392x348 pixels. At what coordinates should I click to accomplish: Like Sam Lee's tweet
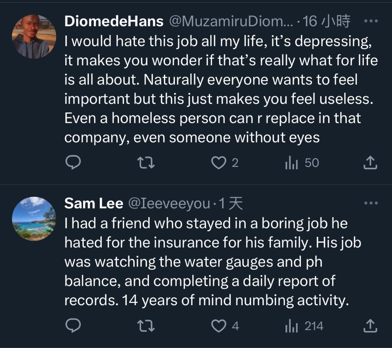click(219, 326)
